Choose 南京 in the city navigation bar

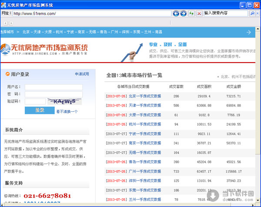81,32
